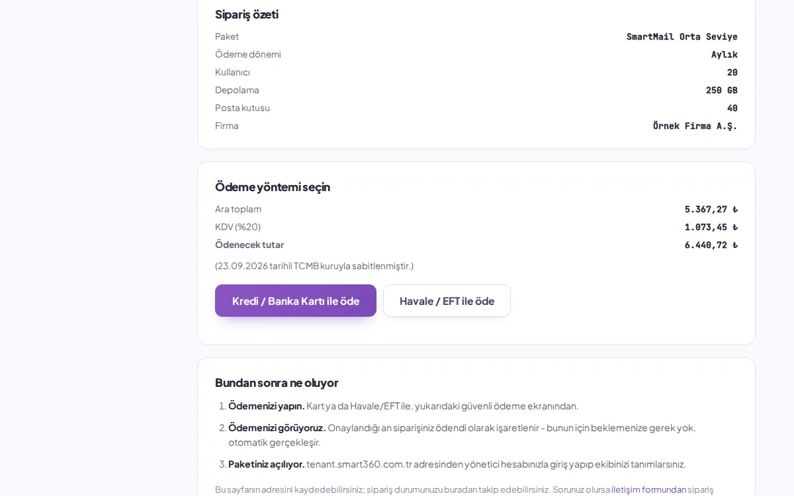This screenshot has height=496, width=794.
Task: Click the Aylık payment period value
Action: click(x=725, y=54)
